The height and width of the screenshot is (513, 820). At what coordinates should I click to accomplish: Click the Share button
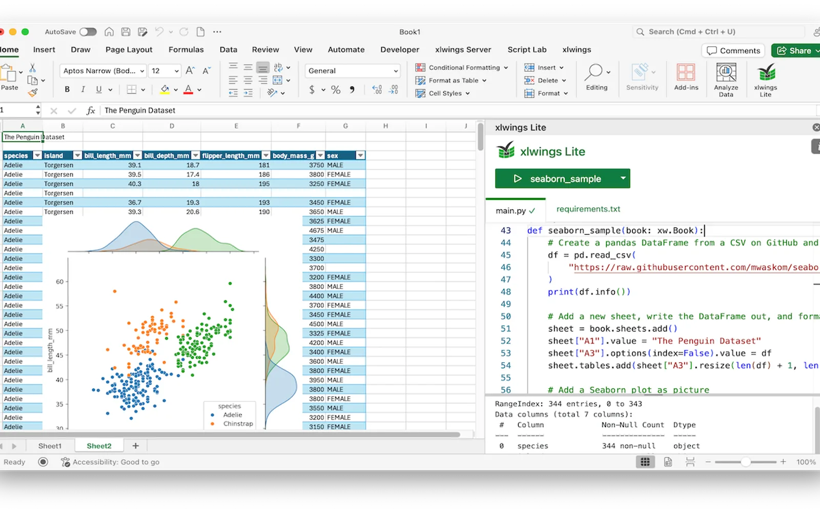(x=795, y=50)
